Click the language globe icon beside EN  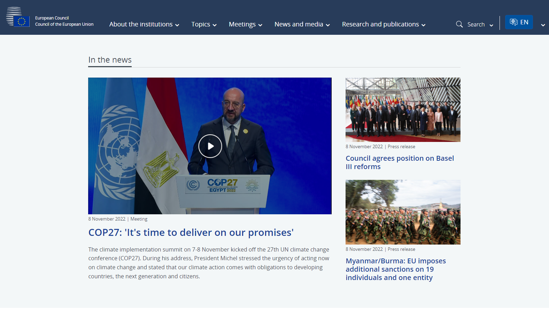tap(513, 22)
